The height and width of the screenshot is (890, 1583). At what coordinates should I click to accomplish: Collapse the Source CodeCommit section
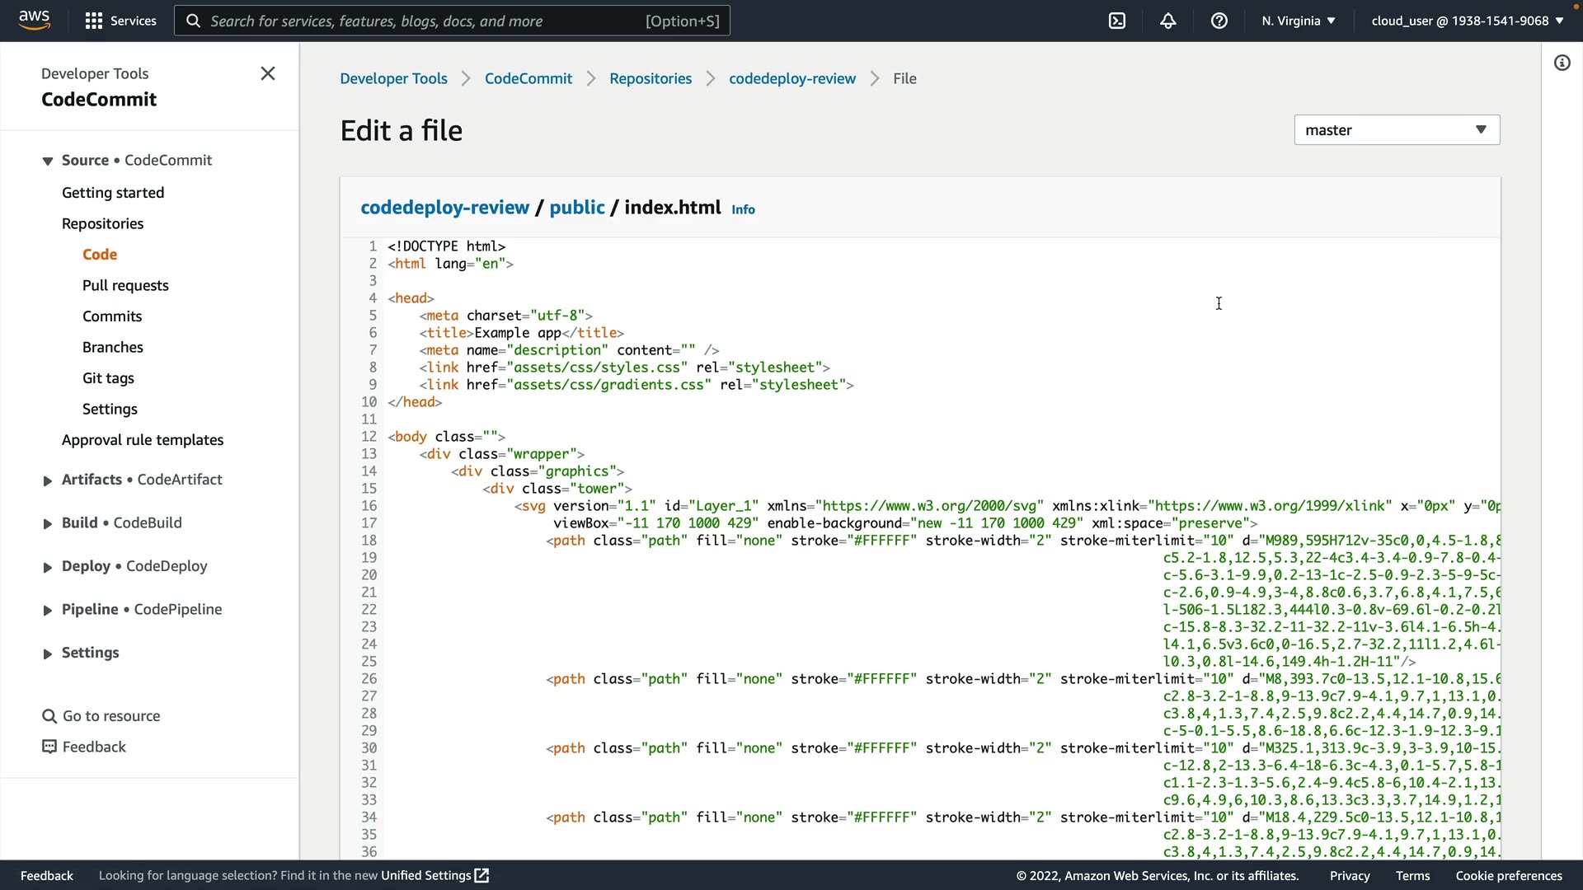(x=48, y=161)
